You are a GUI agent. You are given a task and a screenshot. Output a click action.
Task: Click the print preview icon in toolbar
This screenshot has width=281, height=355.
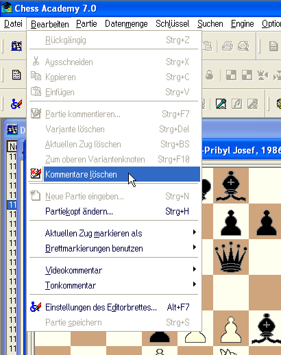coord(243,47)
